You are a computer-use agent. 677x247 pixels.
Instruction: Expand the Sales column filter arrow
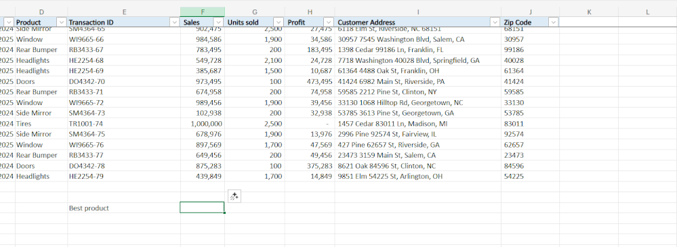point(218,22)
